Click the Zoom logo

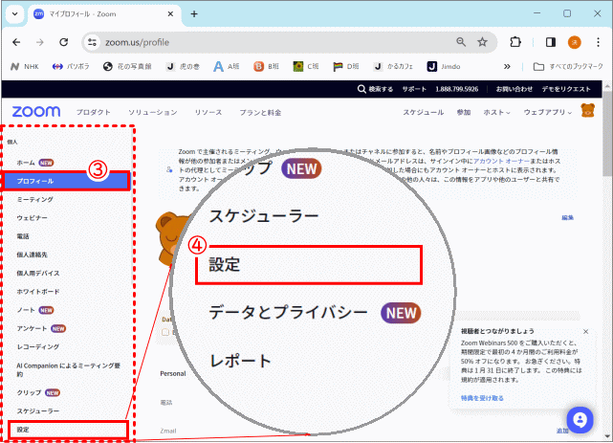pos(36,112)
